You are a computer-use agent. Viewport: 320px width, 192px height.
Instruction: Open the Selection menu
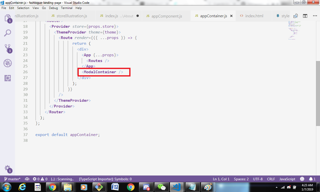click(x=23, y=8)
